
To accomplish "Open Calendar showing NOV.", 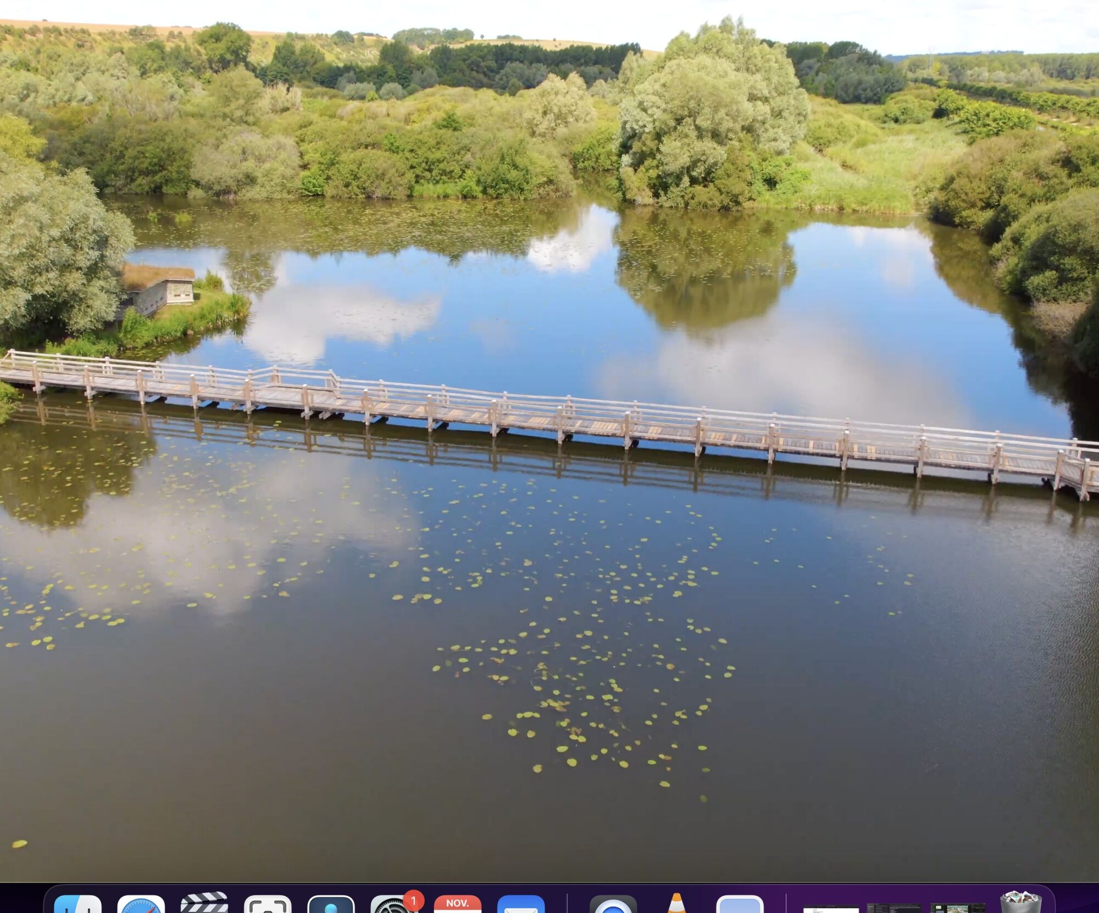I will pos(457,904).
